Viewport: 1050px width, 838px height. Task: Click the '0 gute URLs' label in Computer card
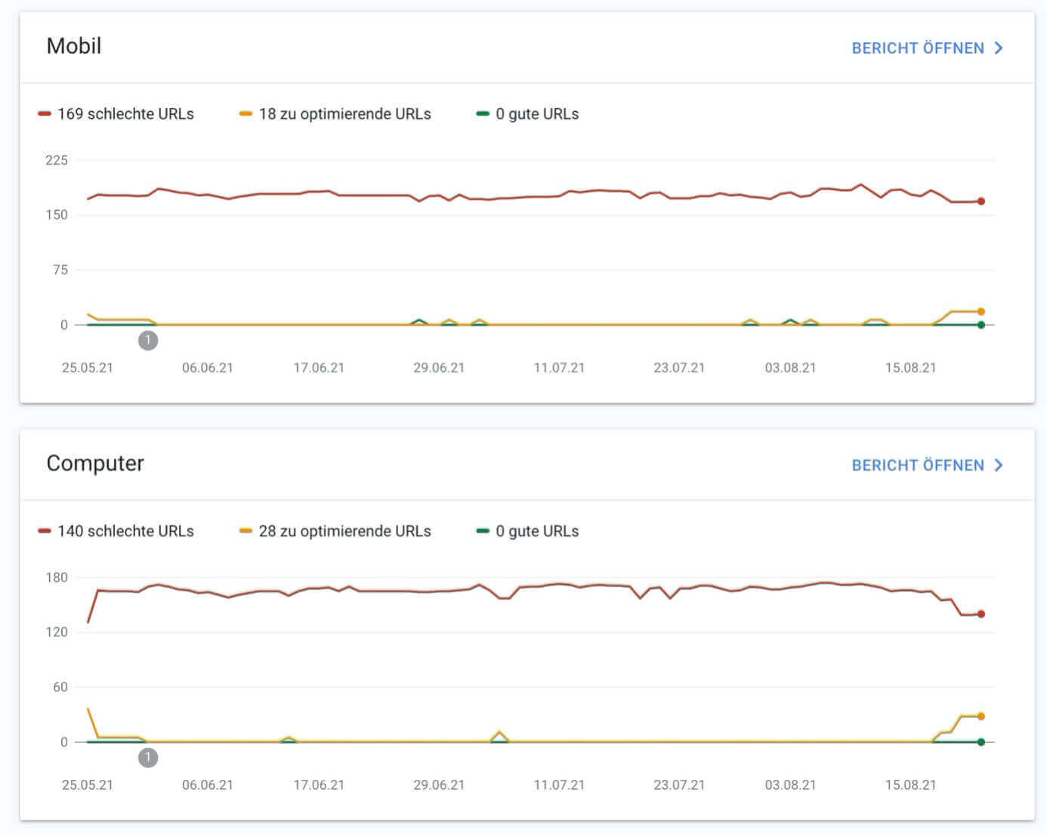point(537,531)
